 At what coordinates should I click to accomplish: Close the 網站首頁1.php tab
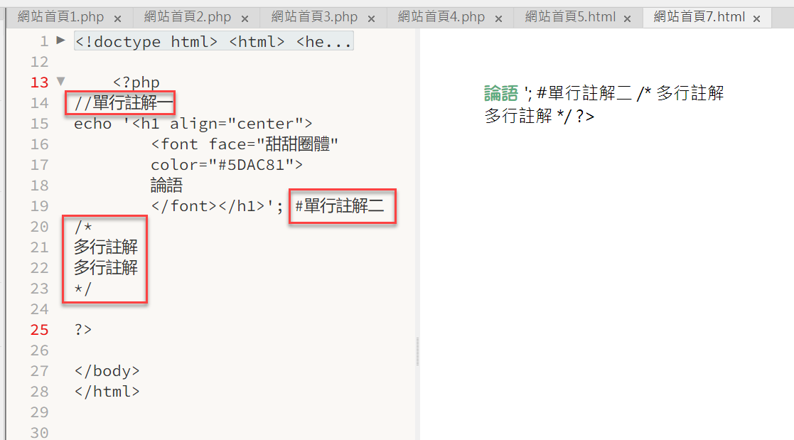(x=117, y=18)
